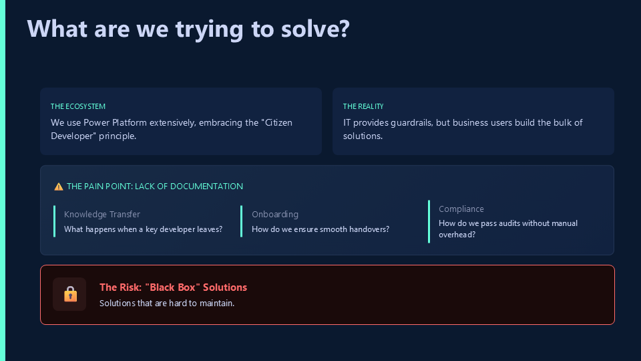This screenshot has height=361, width=641.
Task: Select the "Onboarding" heading
Action: 275,215
